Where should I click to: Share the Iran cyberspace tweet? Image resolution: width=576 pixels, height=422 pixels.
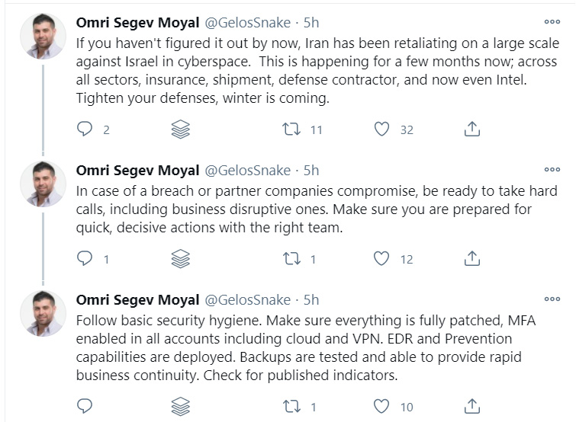(472, 129)
